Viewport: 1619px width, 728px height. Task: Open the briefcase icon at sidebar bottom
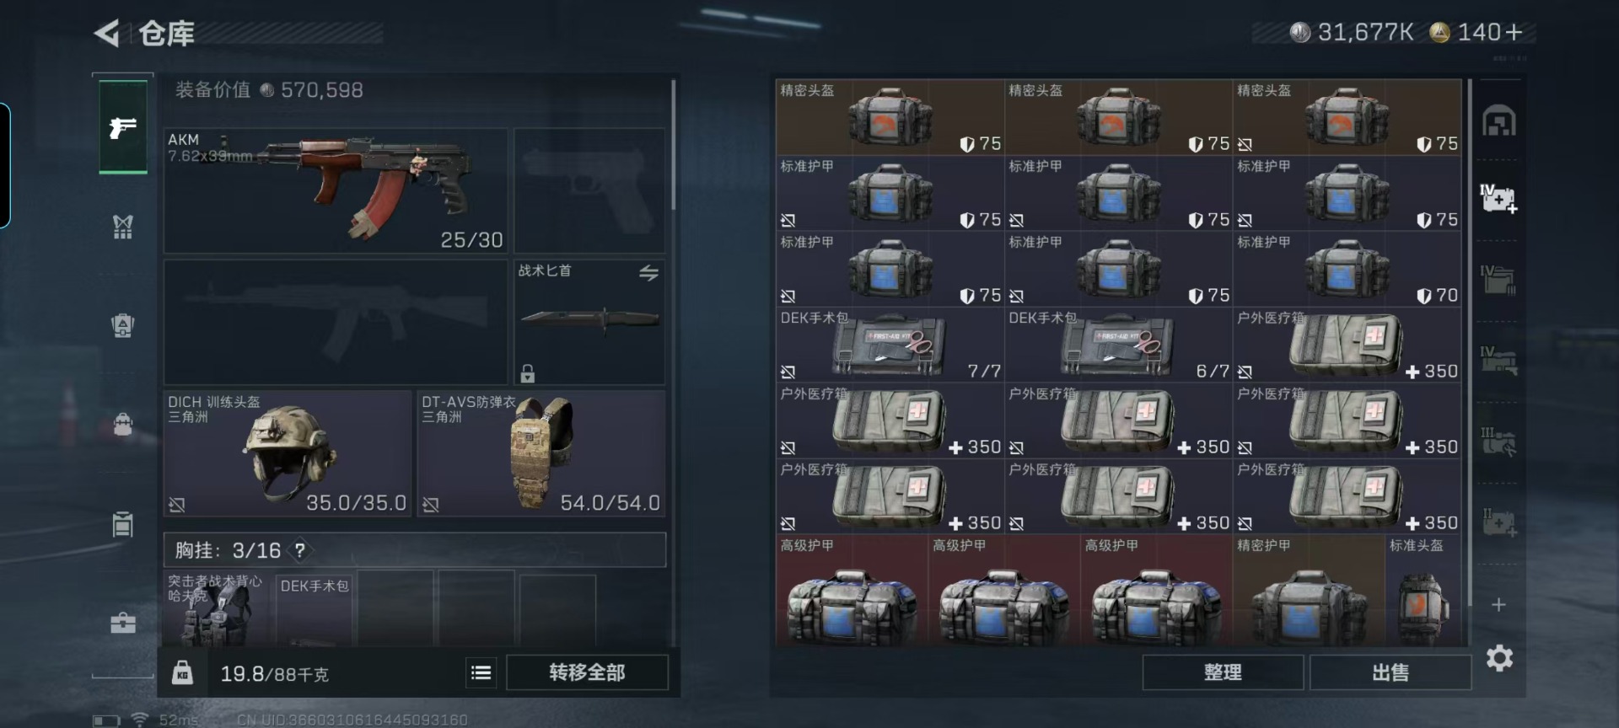(123, 623)
